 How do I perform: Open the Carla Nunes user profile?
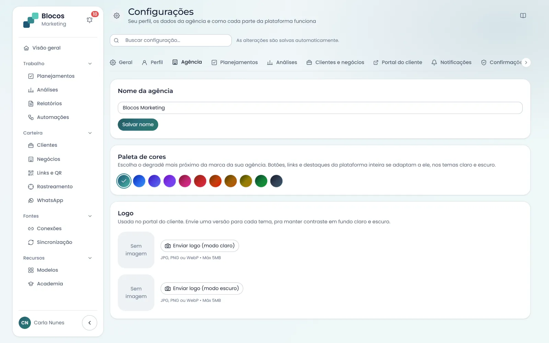42,323
